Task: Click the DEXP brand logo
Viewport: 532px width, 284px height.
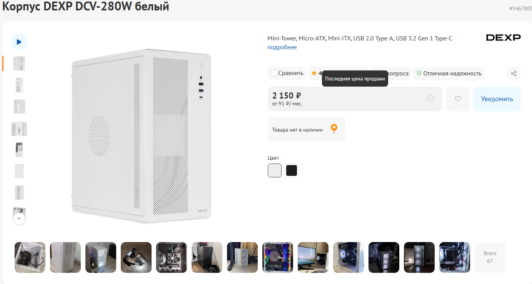Action: click(503, 37)
